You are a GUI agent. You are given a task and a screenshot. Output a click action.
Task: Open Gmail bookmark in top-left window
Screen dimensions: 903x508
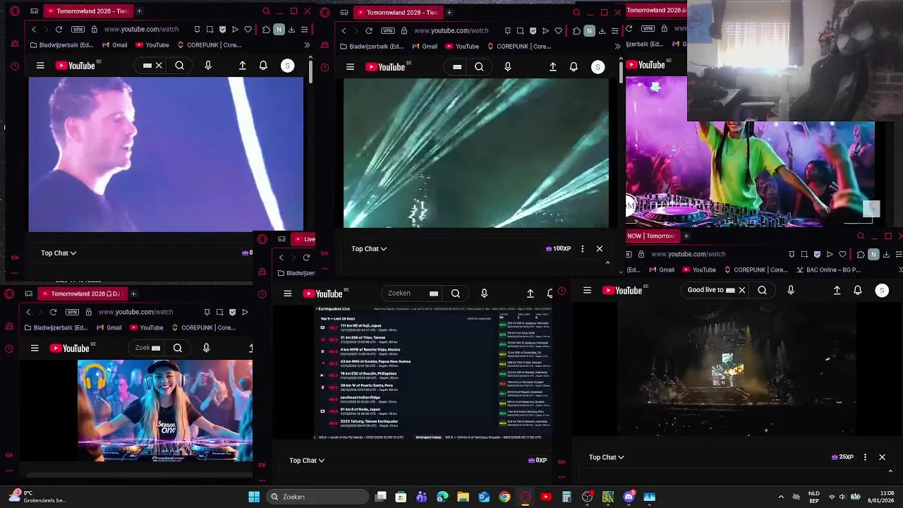pyautogui.click(x=114, y=45)
